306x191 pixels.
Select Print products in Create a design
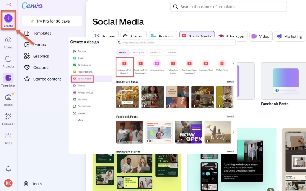[83, 92]
